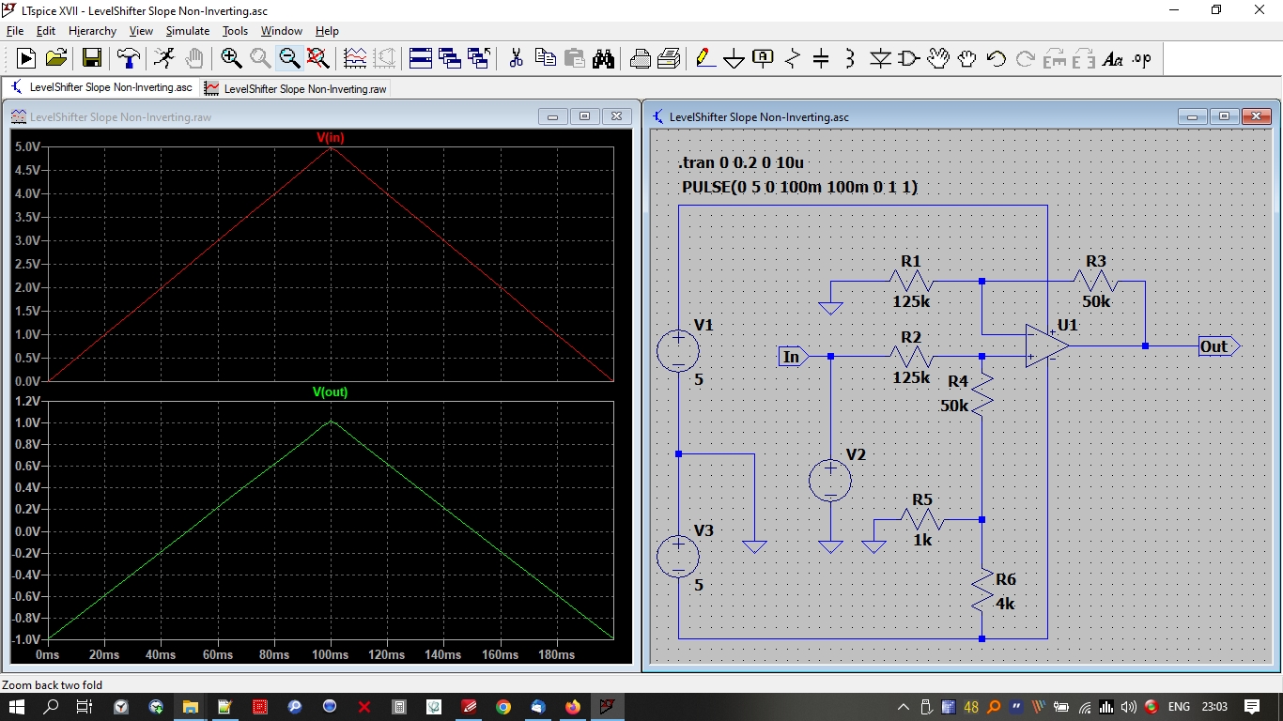Viewport: 1283px width, 721px height.
Task: Click the .tran 0 0.2 0 10u directive
Action: (741, 162)
